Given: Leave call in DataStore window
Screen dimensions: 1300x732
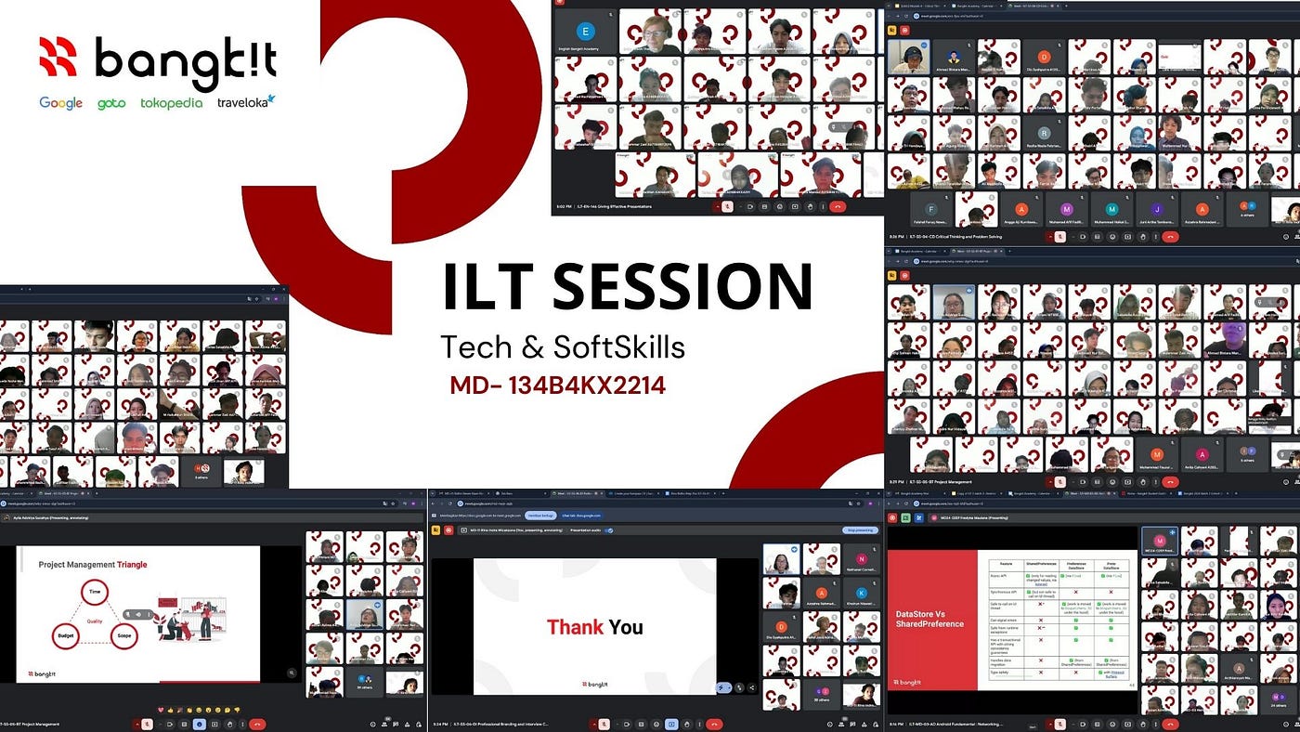Looking at the screenshot, I should [1169, 724].
